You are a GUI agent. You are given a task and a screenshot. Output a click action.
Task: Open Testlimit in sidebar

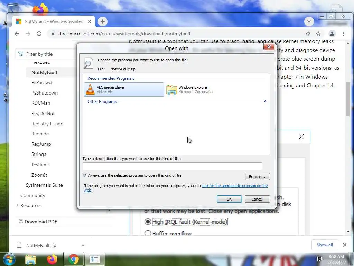pos(40,165)
